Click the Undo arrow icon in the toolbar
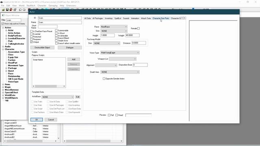This screenshot has height=146, width=260. (x=20, y=10)
